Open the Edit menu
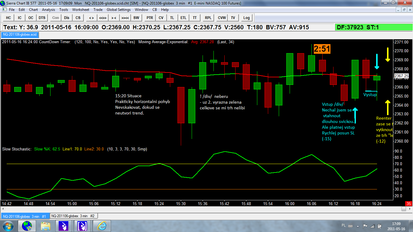 (x=22, y=10)
